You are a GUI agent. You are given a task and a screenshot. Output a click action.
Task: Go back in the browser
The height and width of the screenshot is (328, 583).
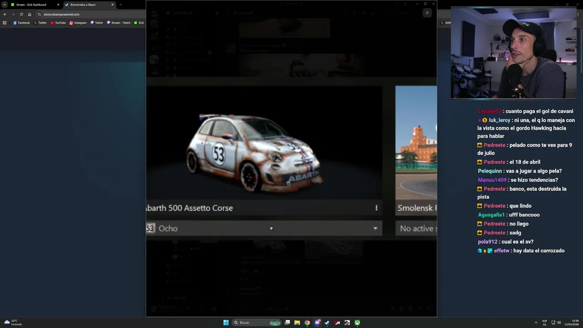coord(5,14)
